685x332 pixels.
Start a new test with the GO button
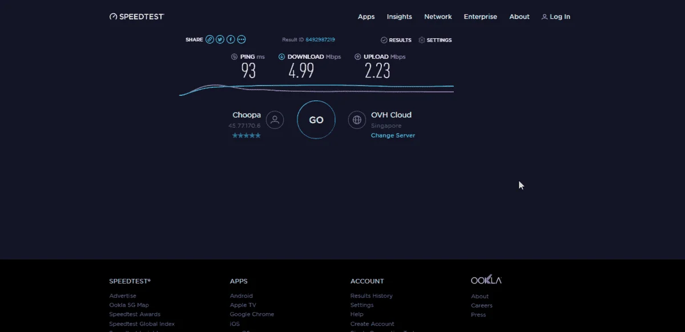click(x=316, y=120)
